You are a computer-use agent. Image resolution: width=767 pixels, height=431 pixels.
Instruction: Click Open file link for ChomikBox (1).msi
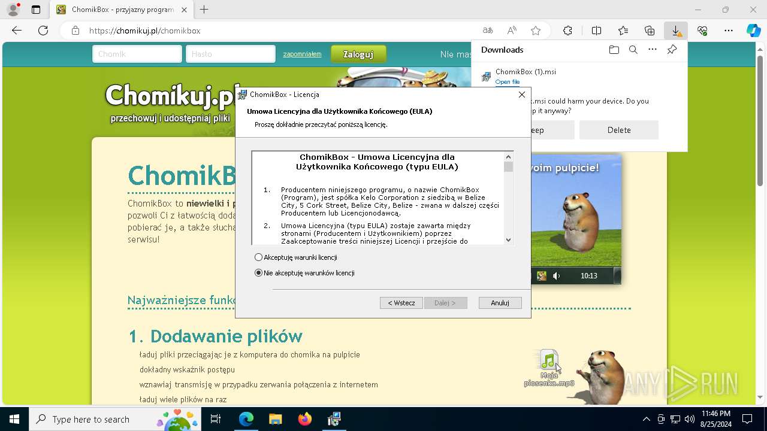coord(508,82)
